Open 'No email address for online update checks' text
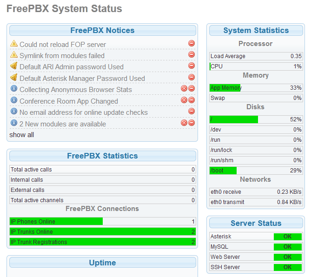The height and width of the screenshot is (277, 311). pos(84,112)
